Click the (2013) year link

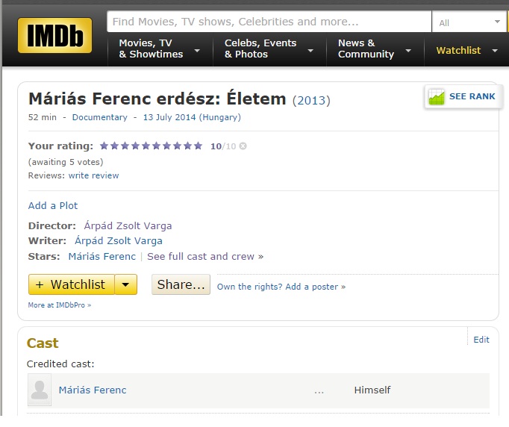click(x=311, y=100)
